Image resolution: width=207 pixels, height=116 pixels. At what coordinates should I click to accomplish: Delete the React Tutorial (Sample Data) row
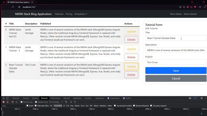pos(131,75)
